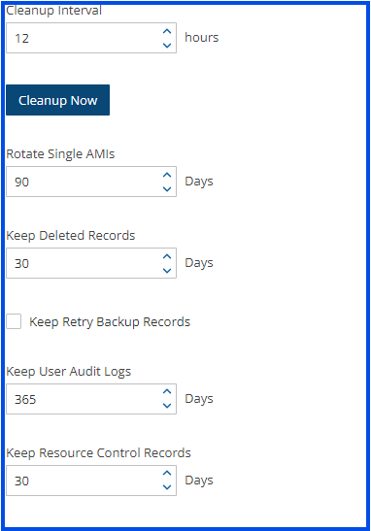Decrease Keep Deleted Records days
The width and height of the screenshot is (371, 531).
[167, 270]
